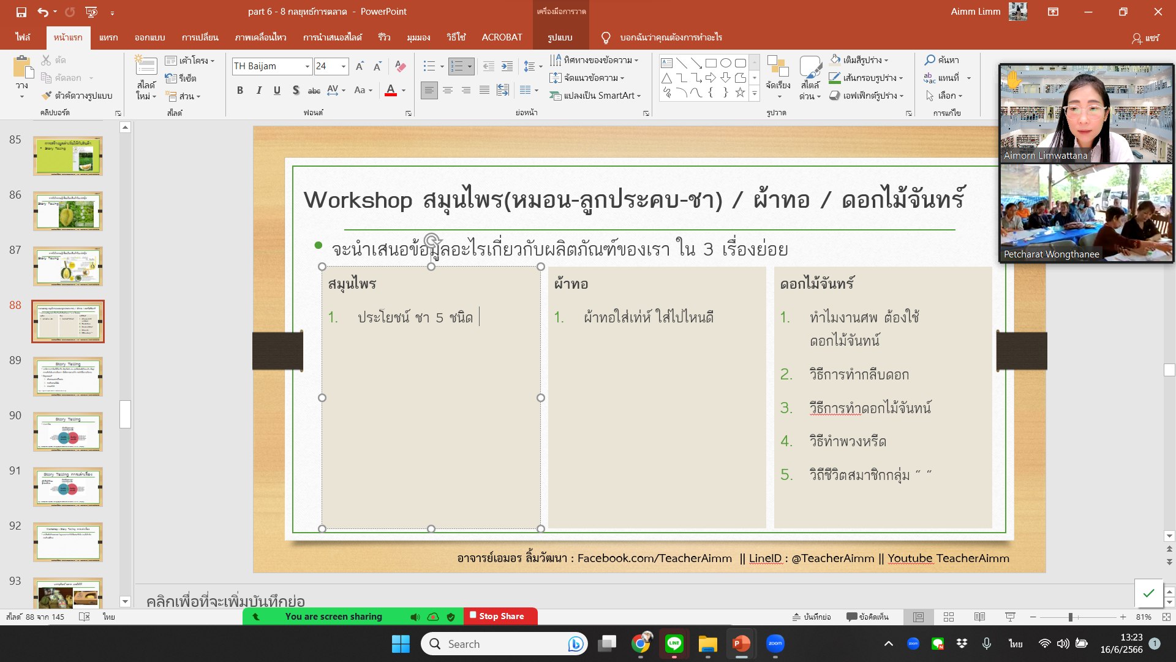Click the LineID link on slide footer
The height and width of the screenshot is (662, 1176).
pos(765,558)
